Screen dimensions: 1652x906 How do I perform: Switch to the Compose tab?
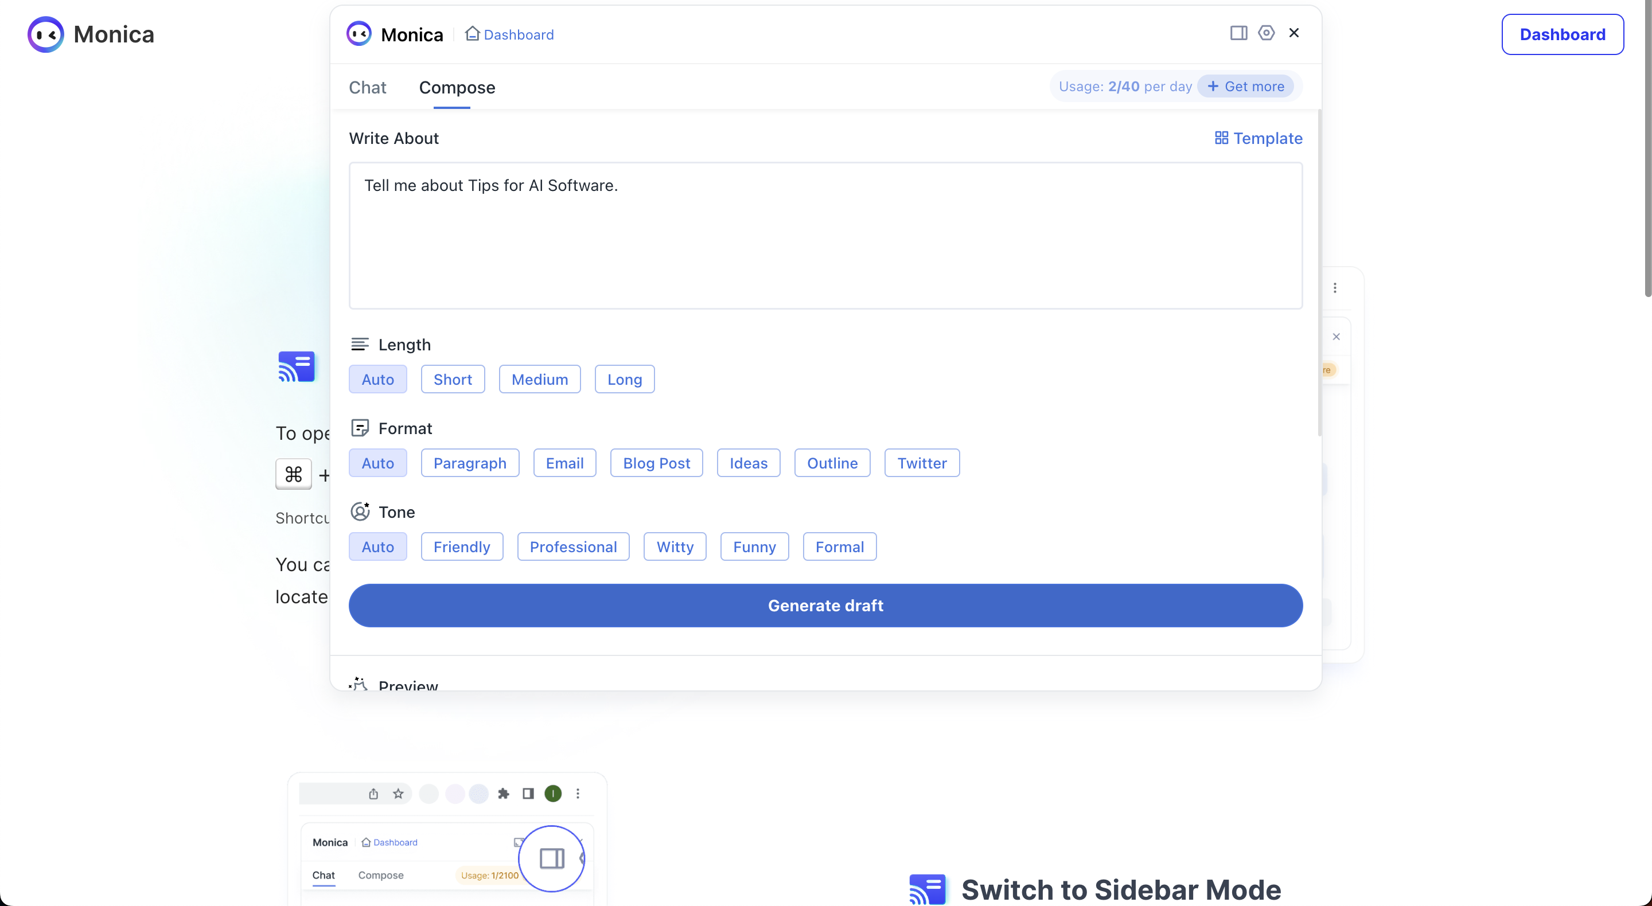[457, 87]
